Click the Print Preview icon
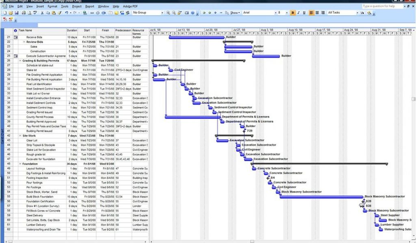This screenshot has width=416, height=243. click(29, 13)
